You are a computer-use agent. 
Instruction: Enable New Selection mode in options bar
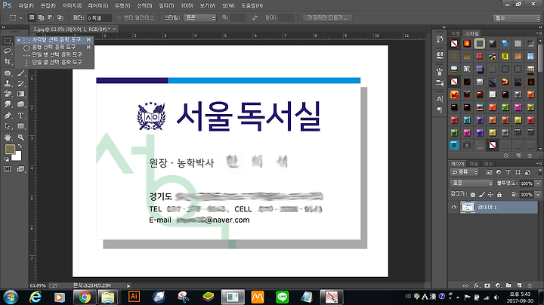coord(32,17)
